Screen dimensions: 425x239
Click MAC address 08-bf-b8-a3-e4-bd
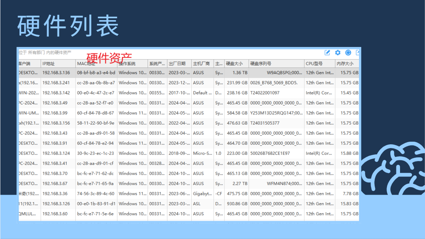tap(96, 73)
